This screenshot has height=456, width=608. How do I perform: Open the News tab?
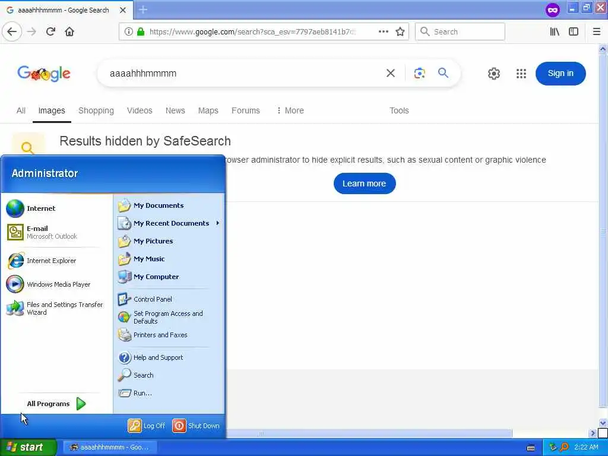[175, 110]
